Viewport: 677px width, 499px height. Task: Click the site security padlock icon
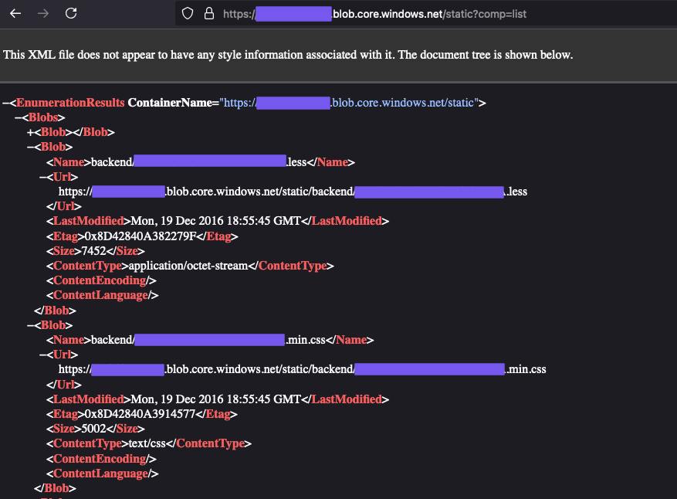click(209, 13)
